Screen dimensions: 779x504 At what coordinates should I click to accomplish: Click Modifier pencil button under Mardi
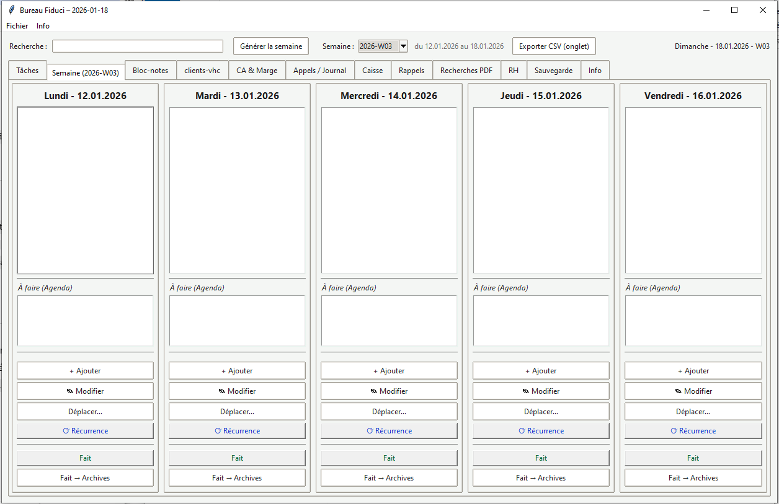click(237, 391)
